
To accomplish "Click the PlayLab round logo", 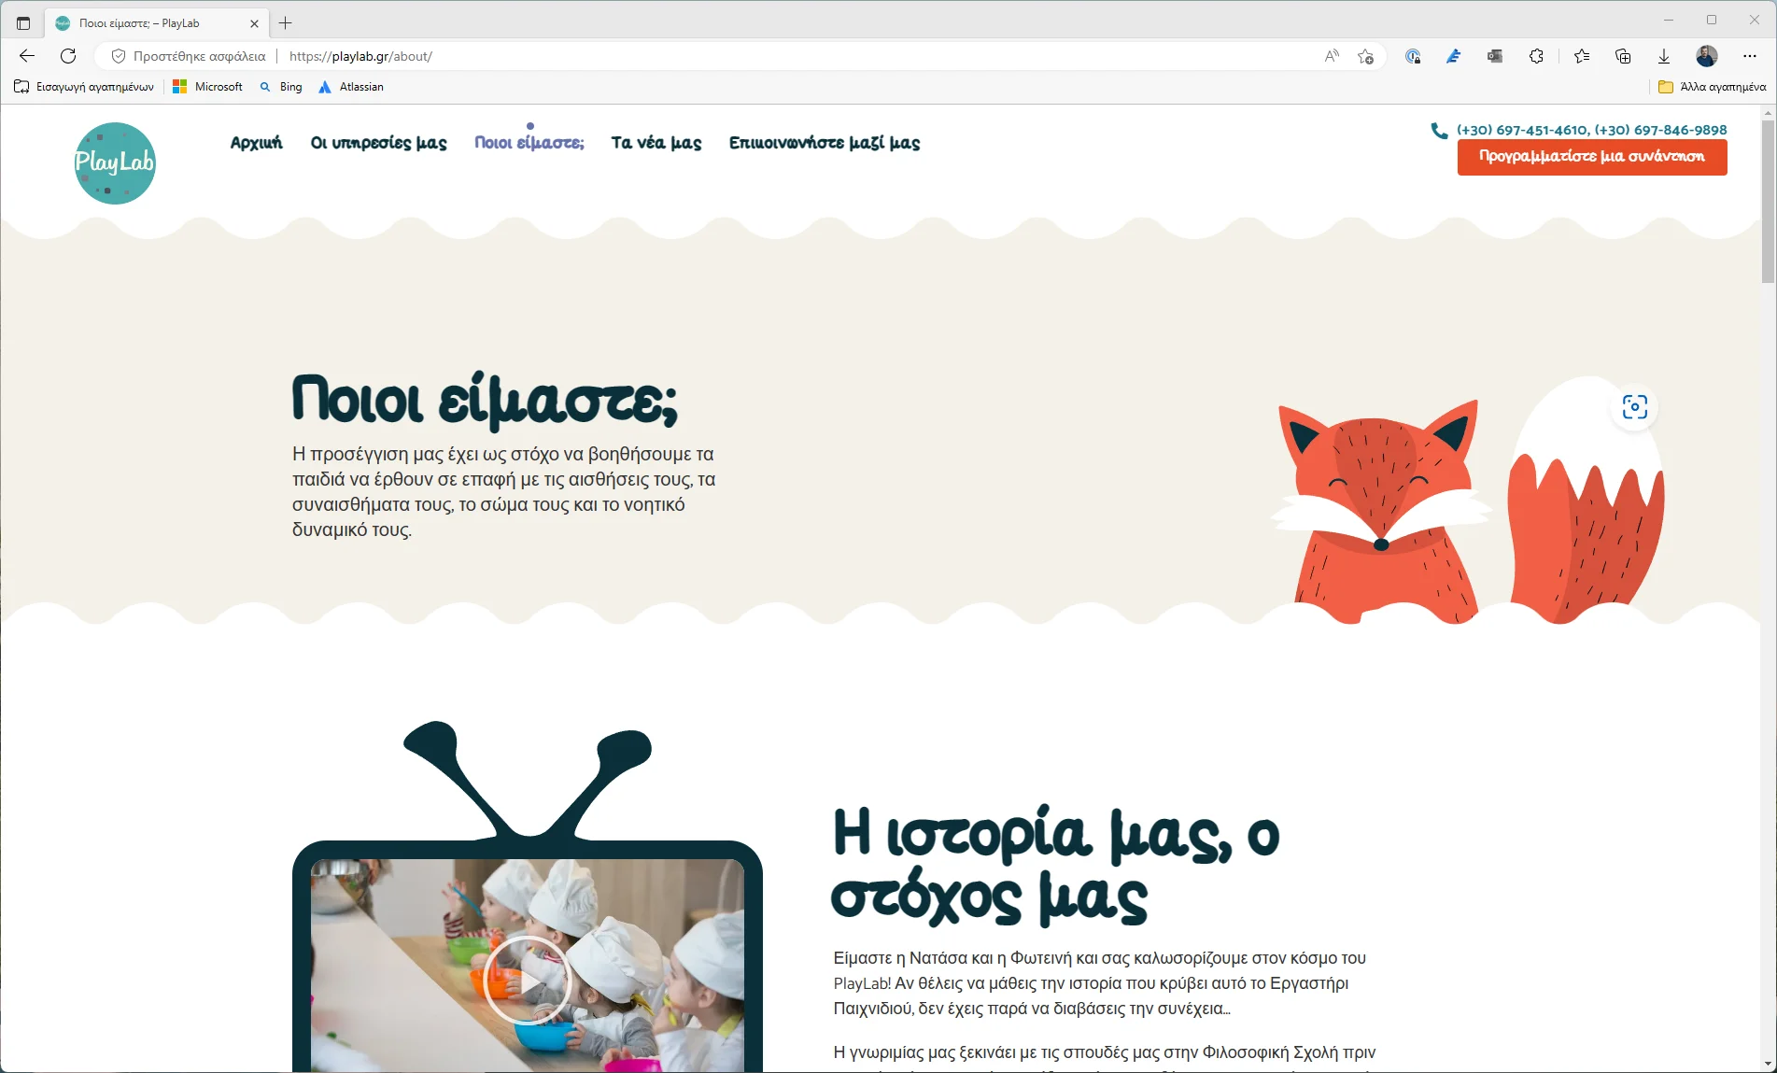I will pos(115,163).
